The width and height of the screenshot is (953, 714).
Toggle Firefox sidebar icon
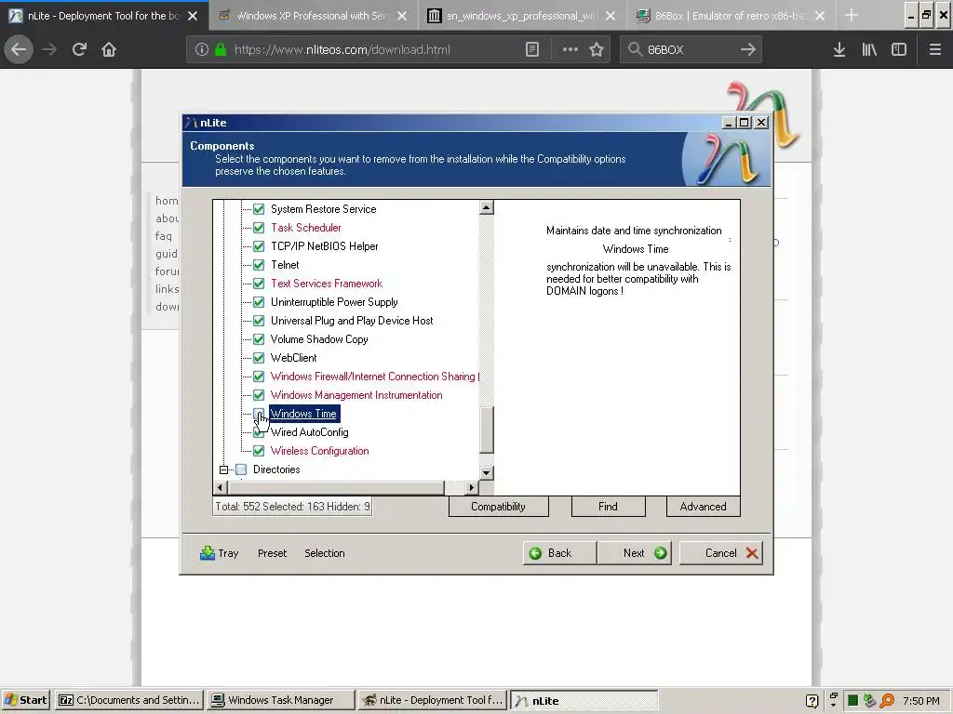pyautogui.click(x=898, y=49)
